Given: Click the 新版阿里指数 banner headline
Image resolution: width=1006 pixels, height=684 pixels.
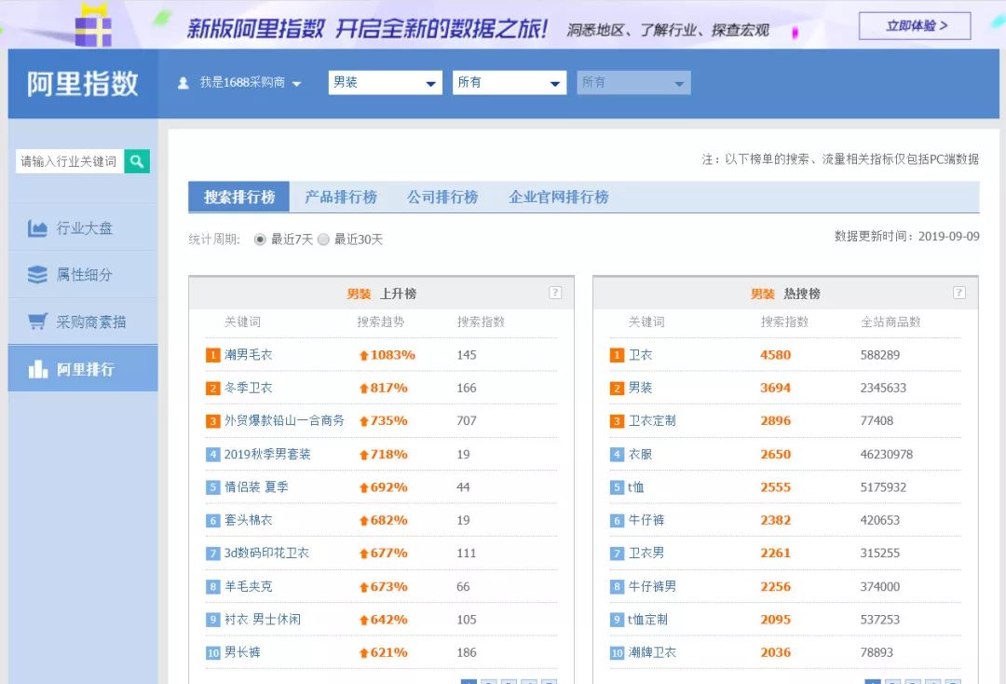Looking at the screenshot, I should coord(368,29).
